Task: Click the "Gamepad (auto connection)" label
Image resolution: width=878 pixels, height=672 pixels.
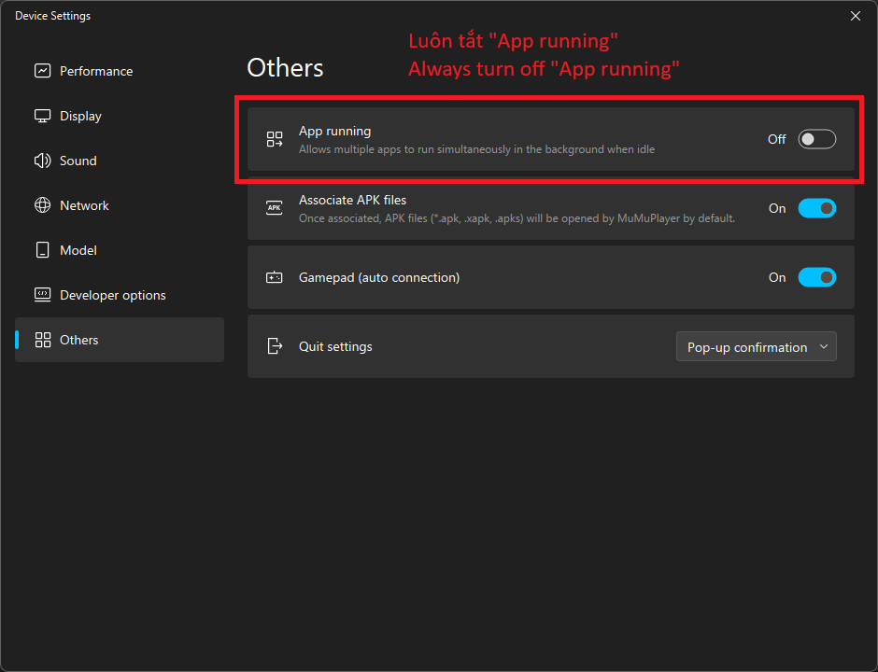Action: (379, 277)
